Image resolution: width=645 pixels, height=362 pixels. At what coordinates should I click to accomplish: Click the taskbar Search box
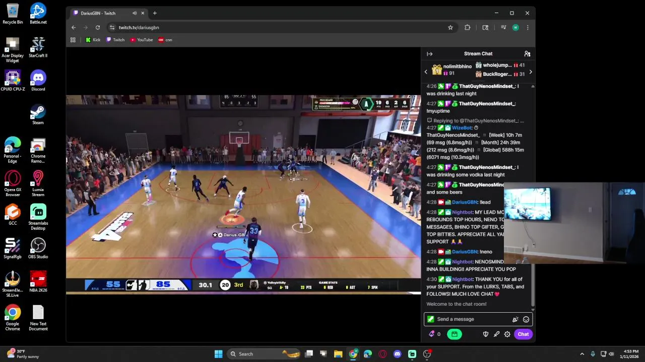click(263, 354)
